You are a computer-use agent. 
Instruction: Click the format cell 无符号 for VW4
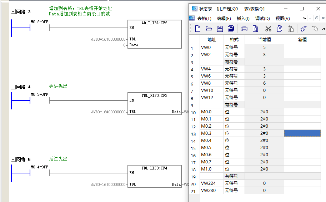click(x=234, y=69)
